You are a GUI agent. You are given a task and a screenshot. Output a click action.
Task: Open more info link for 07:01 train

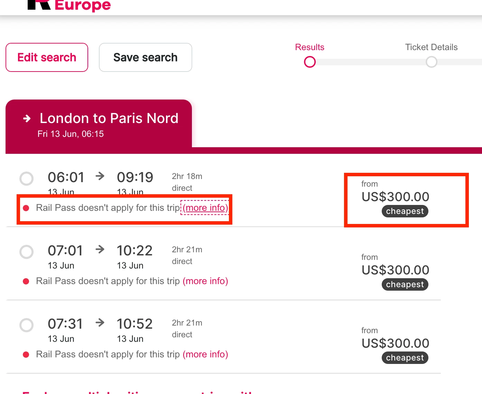(205, 281)
